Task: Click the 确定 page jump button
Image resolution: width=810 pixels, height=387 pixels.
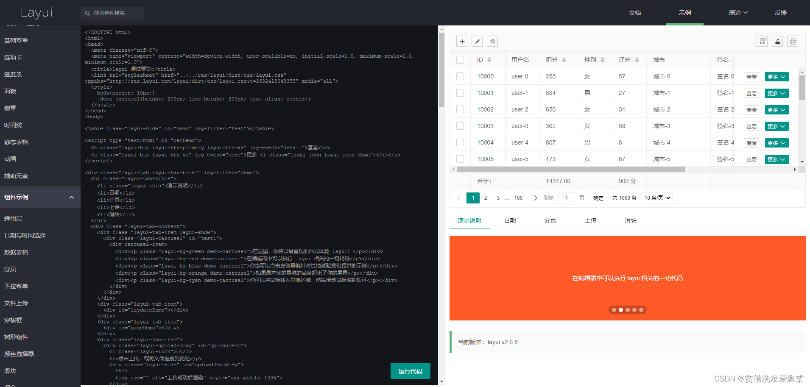Action: tap(598, 198)
